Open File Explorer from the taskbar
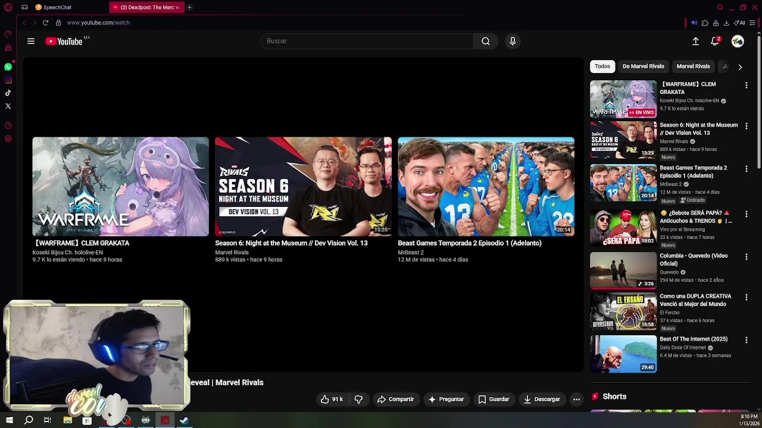Screen dimensions: 762x428 pyautogui.click(x=67, y=420)
